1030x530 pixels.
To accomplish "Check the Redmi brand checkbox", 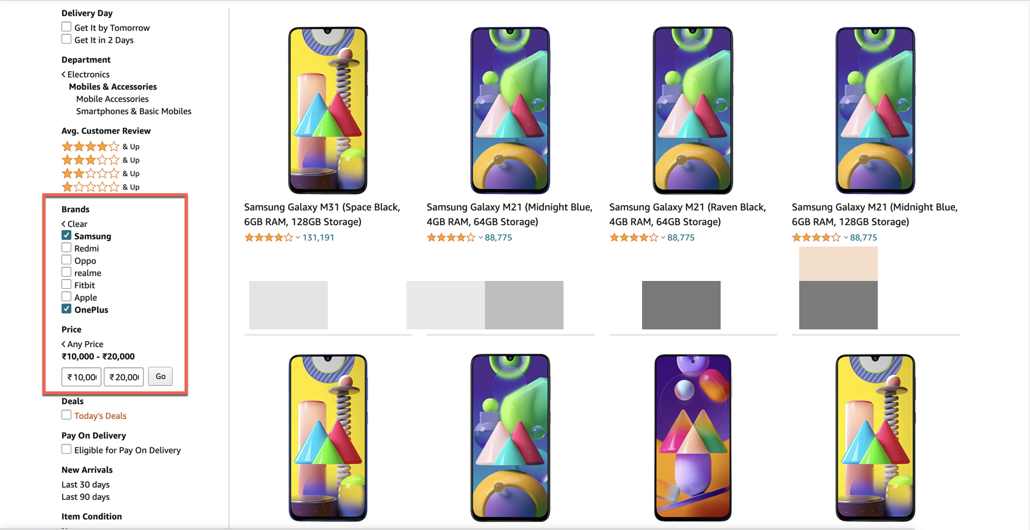I will [x=66, y=248].
